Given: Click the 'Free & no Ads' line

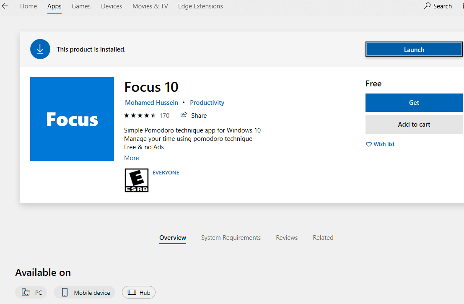Looking at the screenshot, I should 144,147.
